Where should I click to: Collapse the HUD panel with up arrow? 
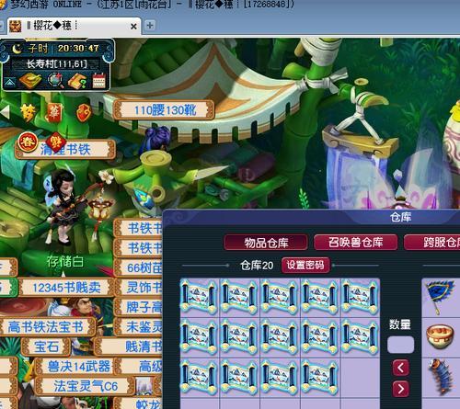9,82
